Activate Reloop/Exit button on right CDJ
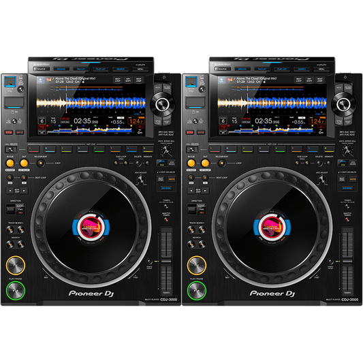The image size is (363, 363). pyautogui.click(x=222, y=163)
